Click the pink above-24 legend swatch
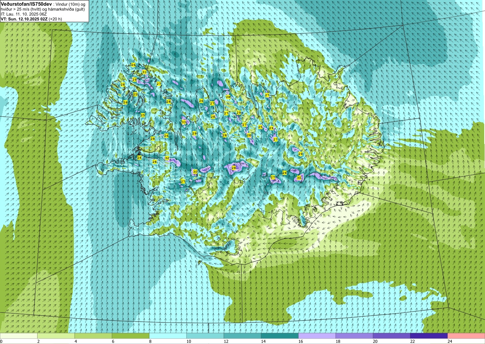 tap(466, 336)
